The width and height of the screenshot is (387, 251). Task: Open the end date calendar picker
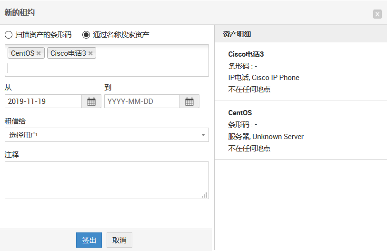click(189, 101)
